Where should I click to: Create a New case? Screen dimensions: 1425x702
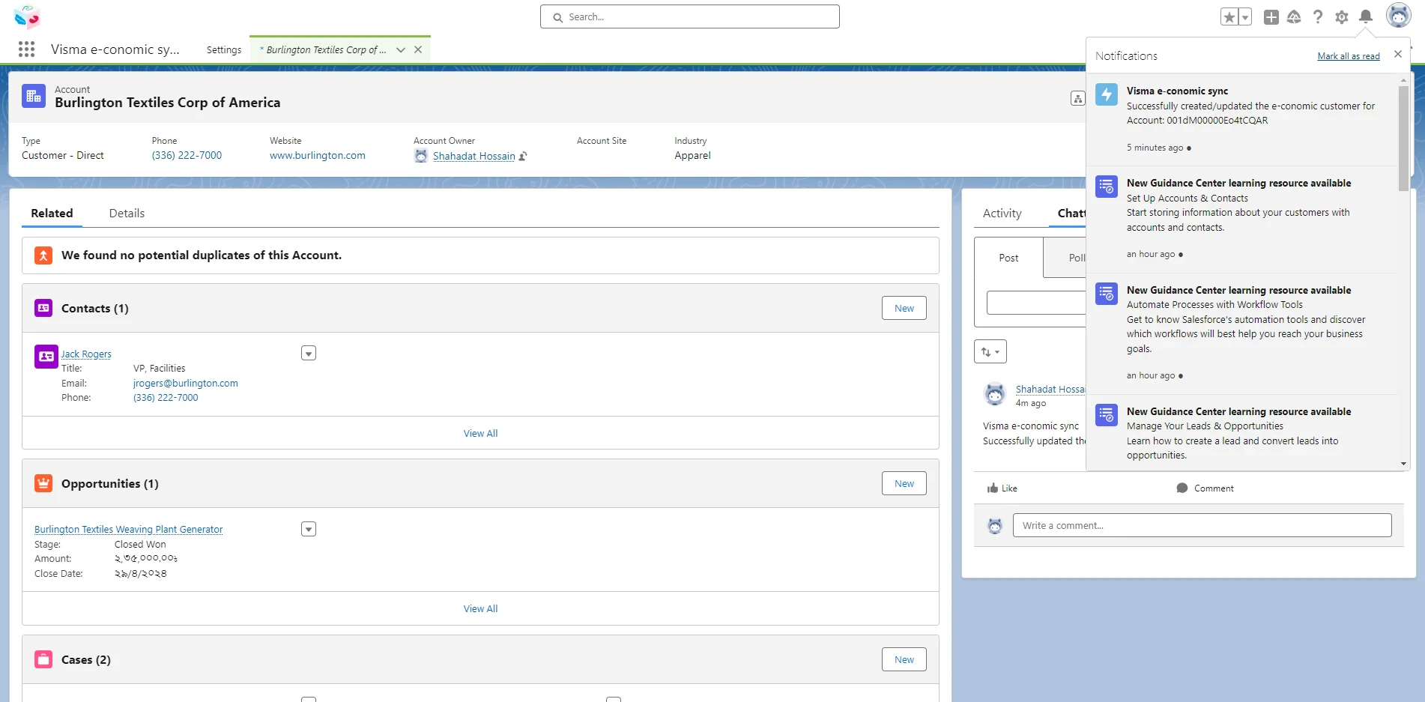coord(904,659)
